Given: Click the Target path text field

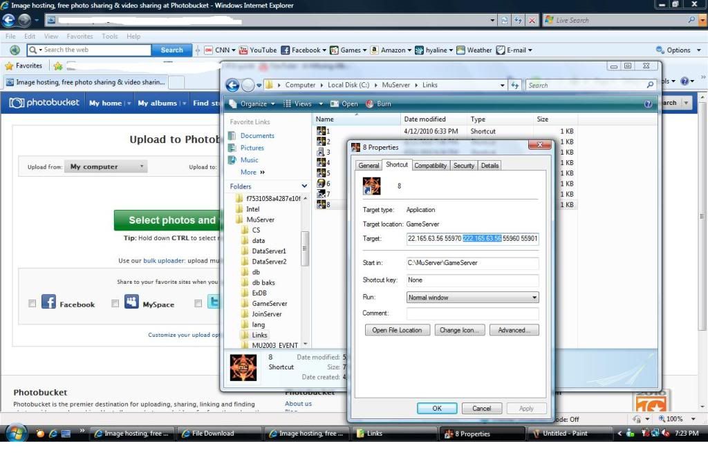Looking at the screenshot, I should click(472, 238).
